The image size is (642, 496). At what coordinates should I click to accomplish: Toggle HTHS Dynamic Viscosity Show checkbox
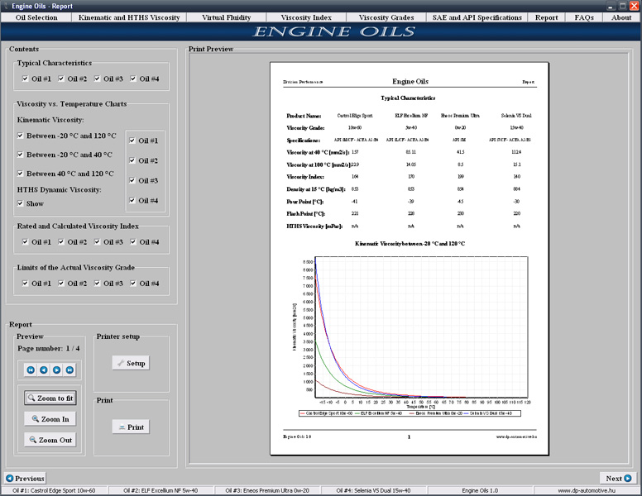pos(21,203)
